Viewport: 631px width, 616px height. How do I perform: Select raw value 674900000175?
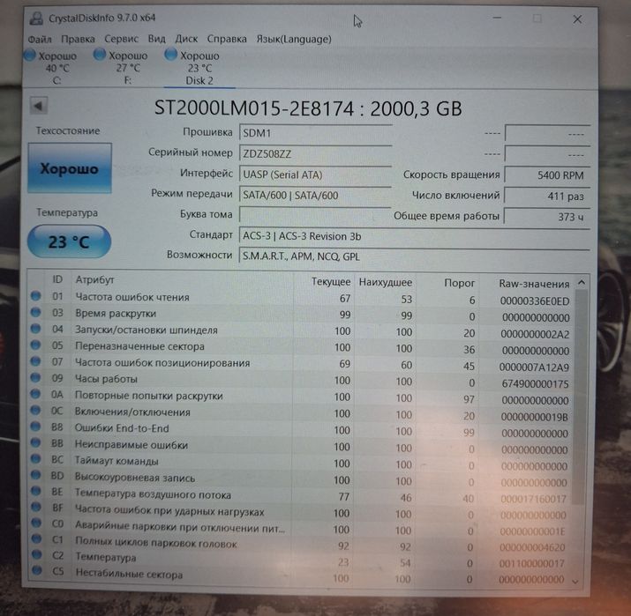click(x=535, y=383)
